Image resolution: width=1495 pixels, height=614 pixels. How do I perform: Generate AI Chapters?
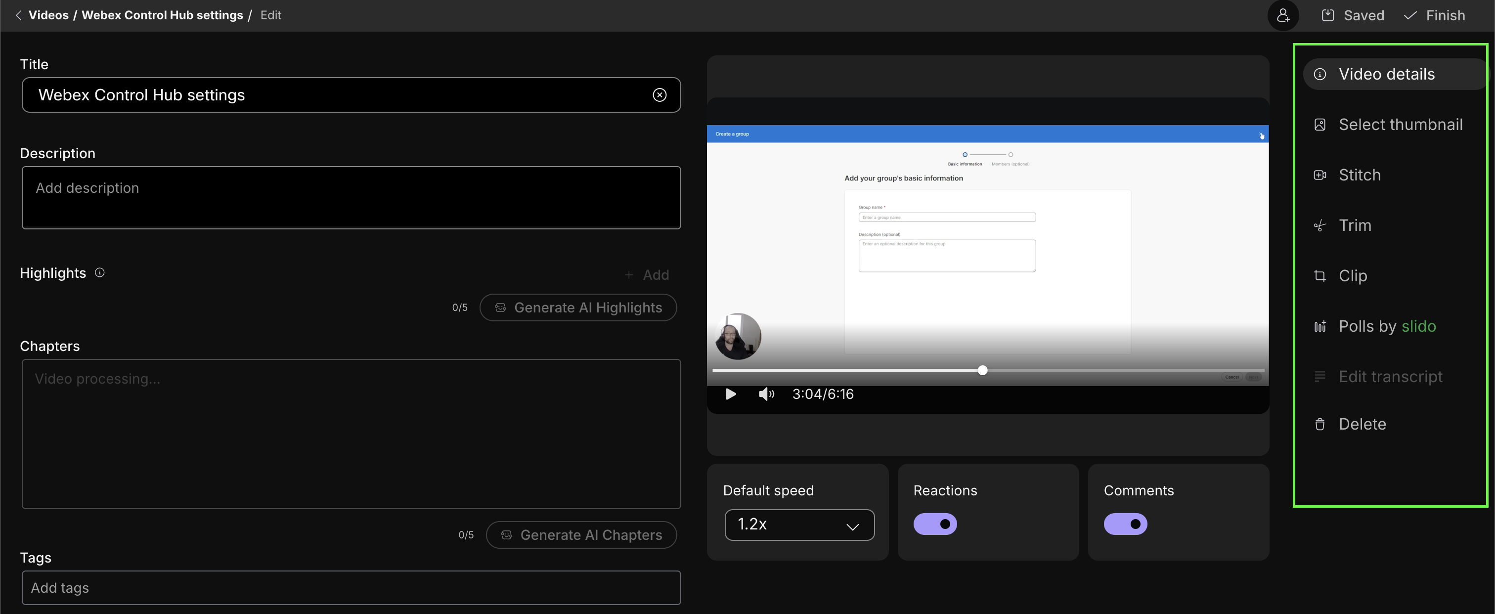coord(581,535)
